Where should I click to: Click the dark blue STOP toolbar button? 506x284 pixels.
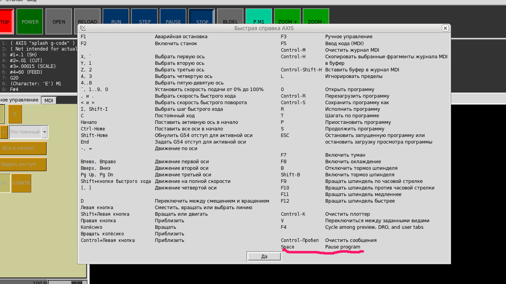point(202,22)
